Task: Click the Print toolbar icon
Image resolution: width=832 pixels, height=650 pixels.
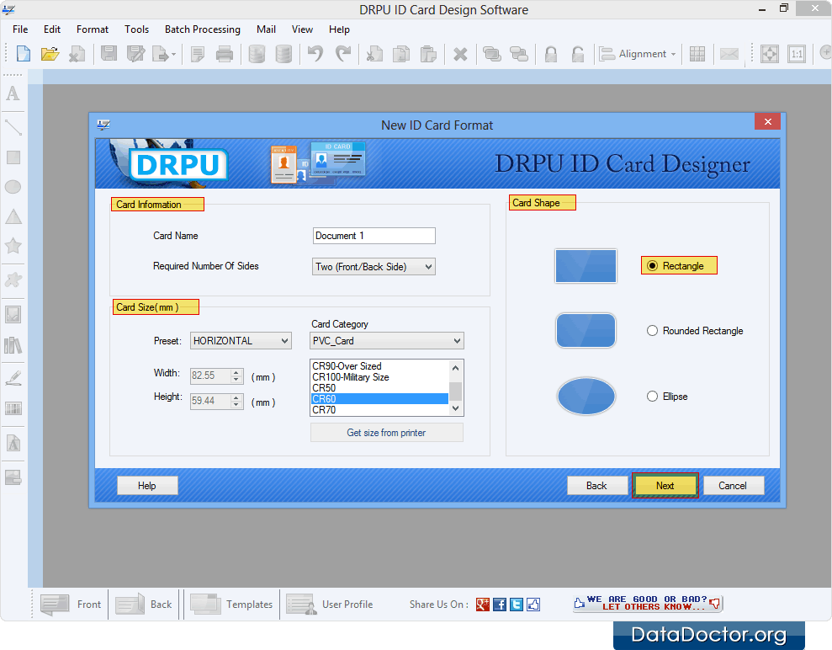Action: tap(225, 54)
